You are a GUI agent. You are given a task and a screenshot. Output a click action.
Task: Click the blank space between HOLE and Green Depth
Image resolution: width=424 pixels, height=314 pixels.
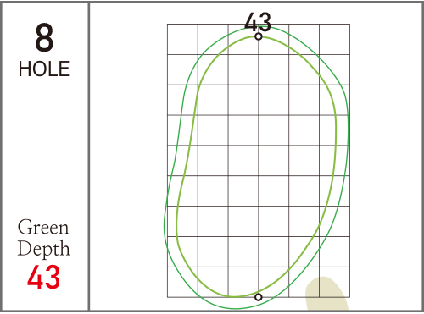point(44,146)
